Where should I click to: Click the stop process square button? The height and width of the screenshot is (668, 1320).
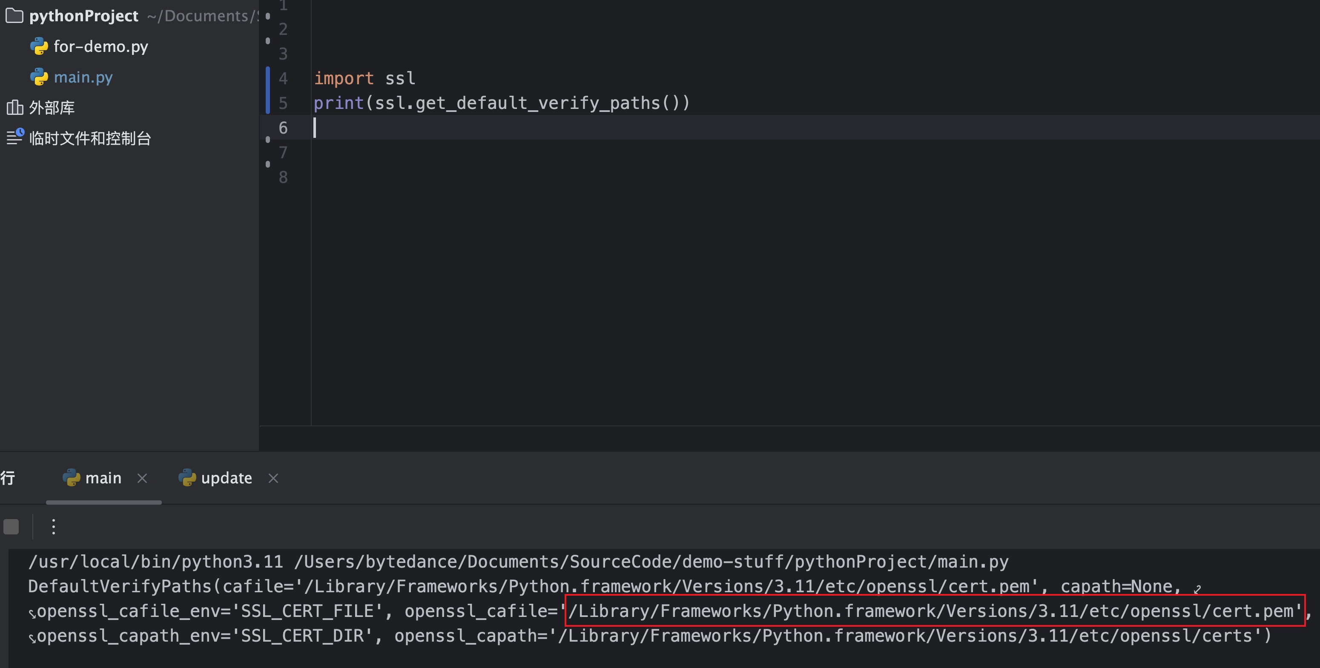(x=11, y=527)
